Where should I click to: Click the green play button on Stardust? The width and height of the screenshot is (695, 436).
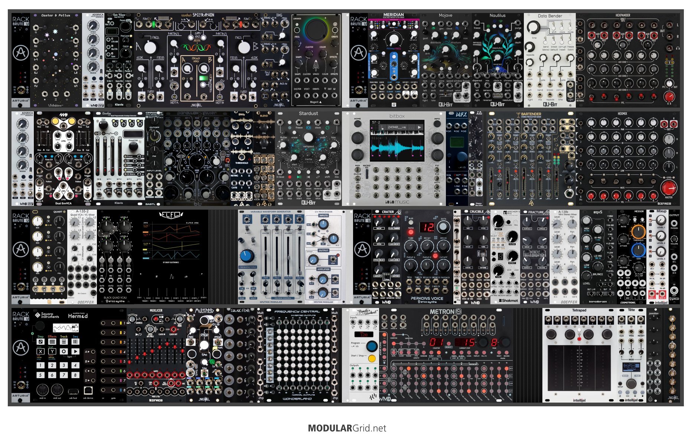(x=299, y=177)
